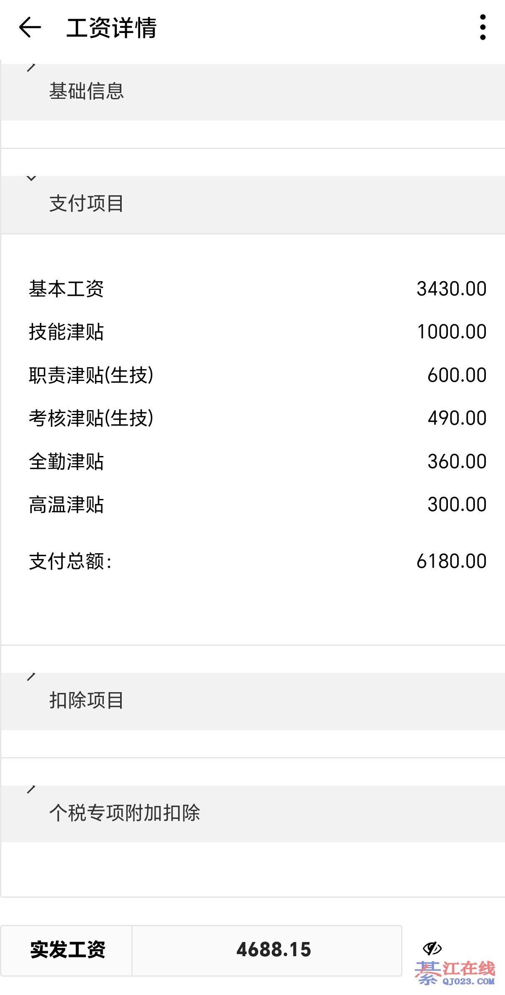Click the 考核津贴(生技) item

click(x=91, y=418)
